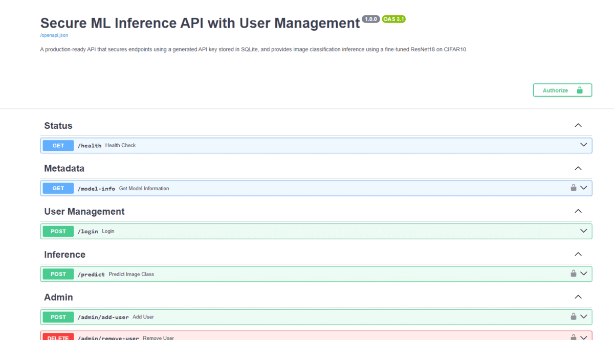Click the /health path text
This screenshot has height=340, width=614.
pyautogui.click(x=90, y=146)
